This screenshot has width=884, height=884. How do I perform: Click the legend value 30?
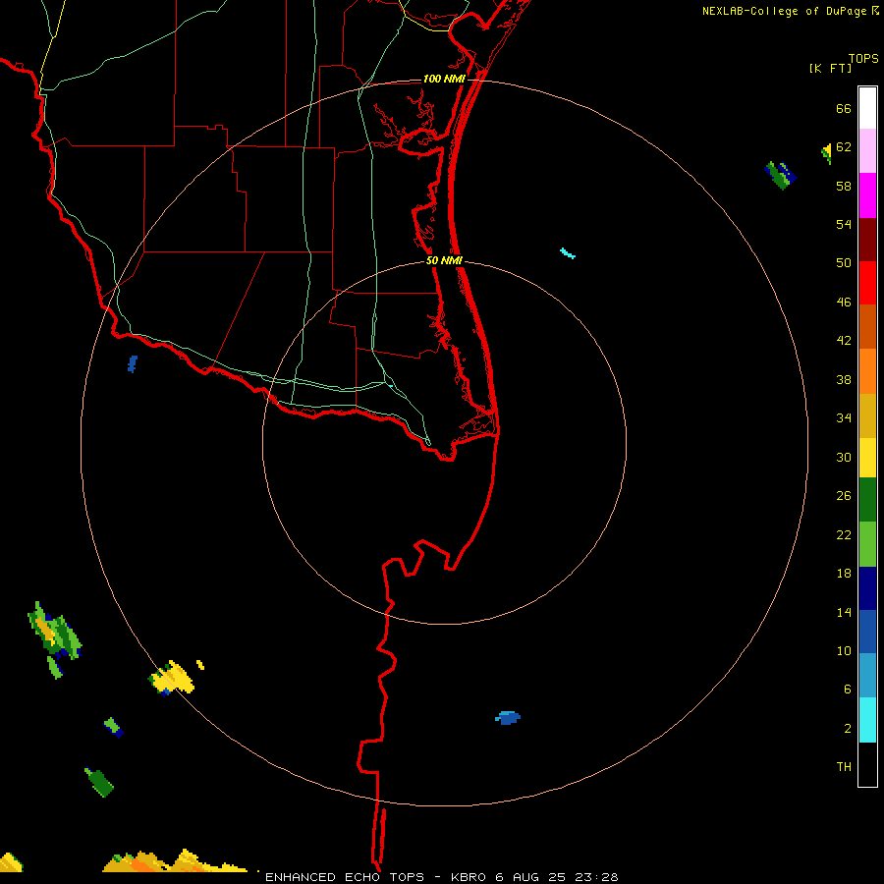(x=844, y=457)
